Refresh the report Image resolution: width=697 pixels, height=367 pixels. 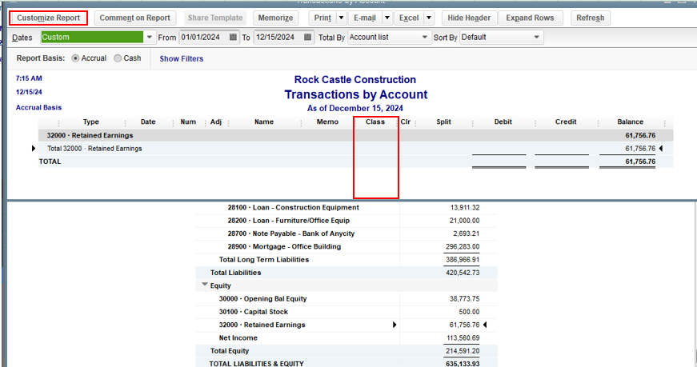[x=591, y=18]
